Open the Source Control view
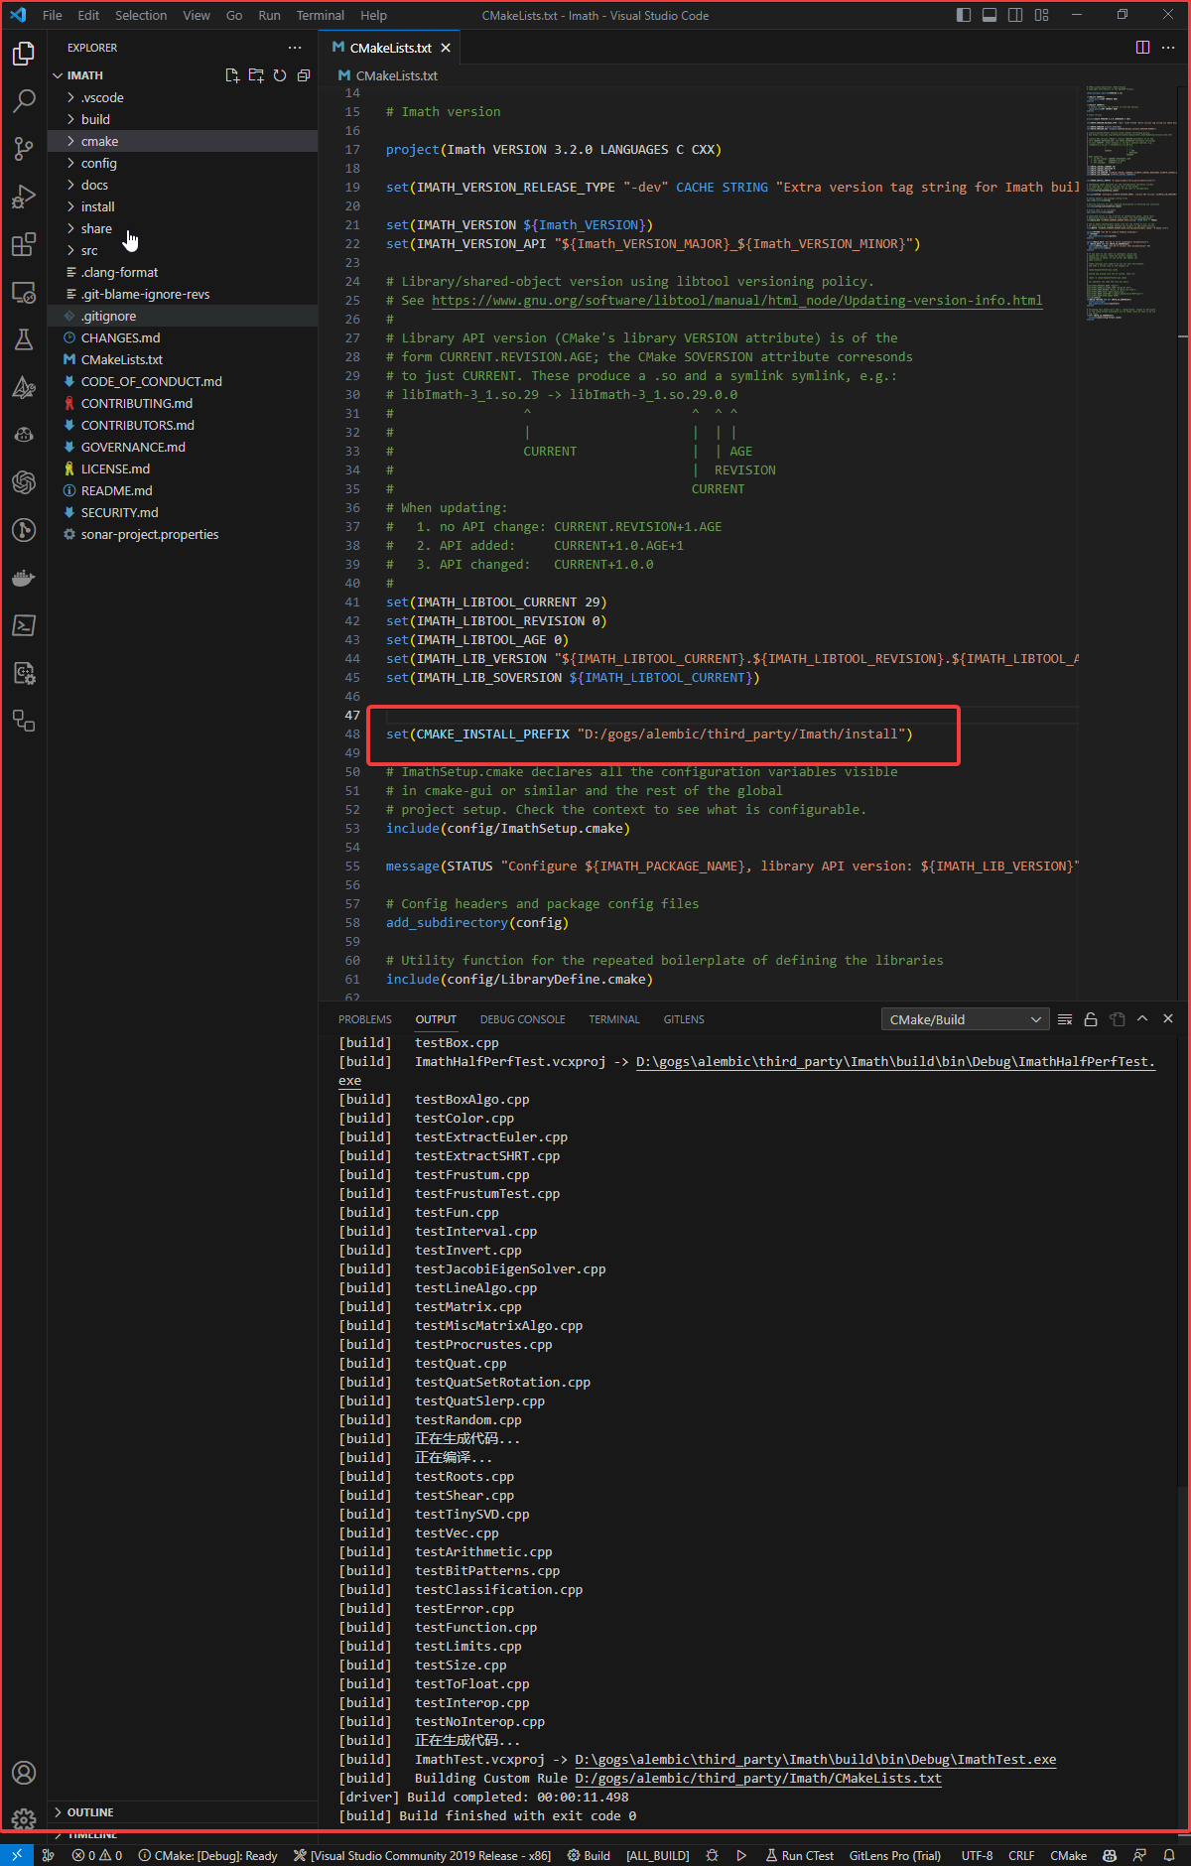The image size is (1191, 1866). point(24,149)
